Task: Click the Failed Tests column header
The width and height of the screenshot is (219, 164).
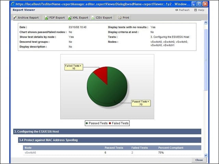Action: coord(140,148)
